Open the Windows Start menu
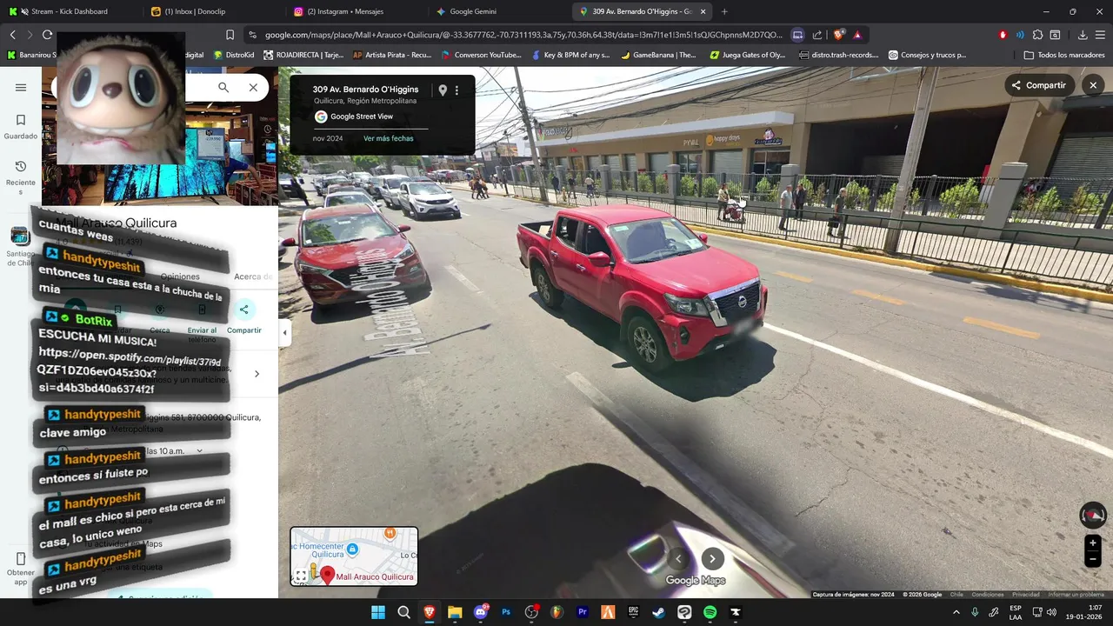 click(x=378, y=612)
